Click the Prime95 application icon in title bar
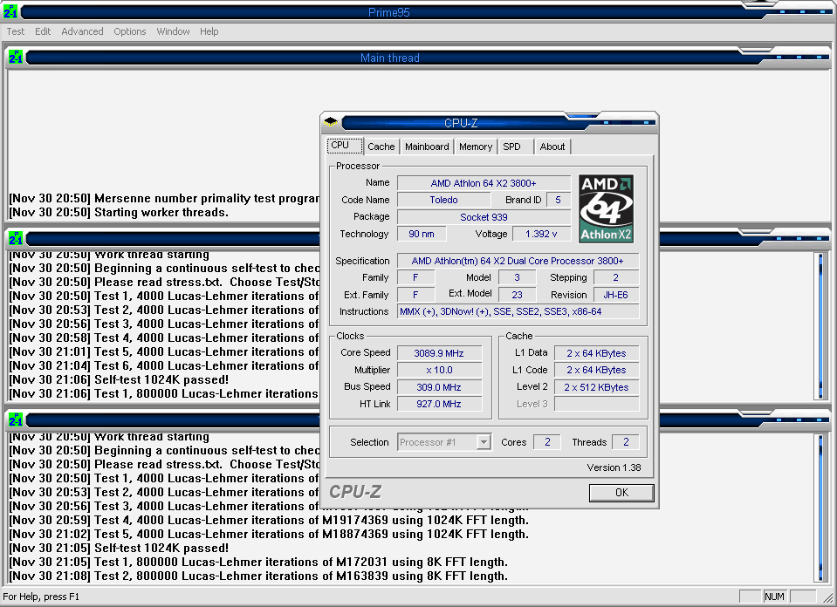Viewport: 837px width, 607px height. point(10,11)
